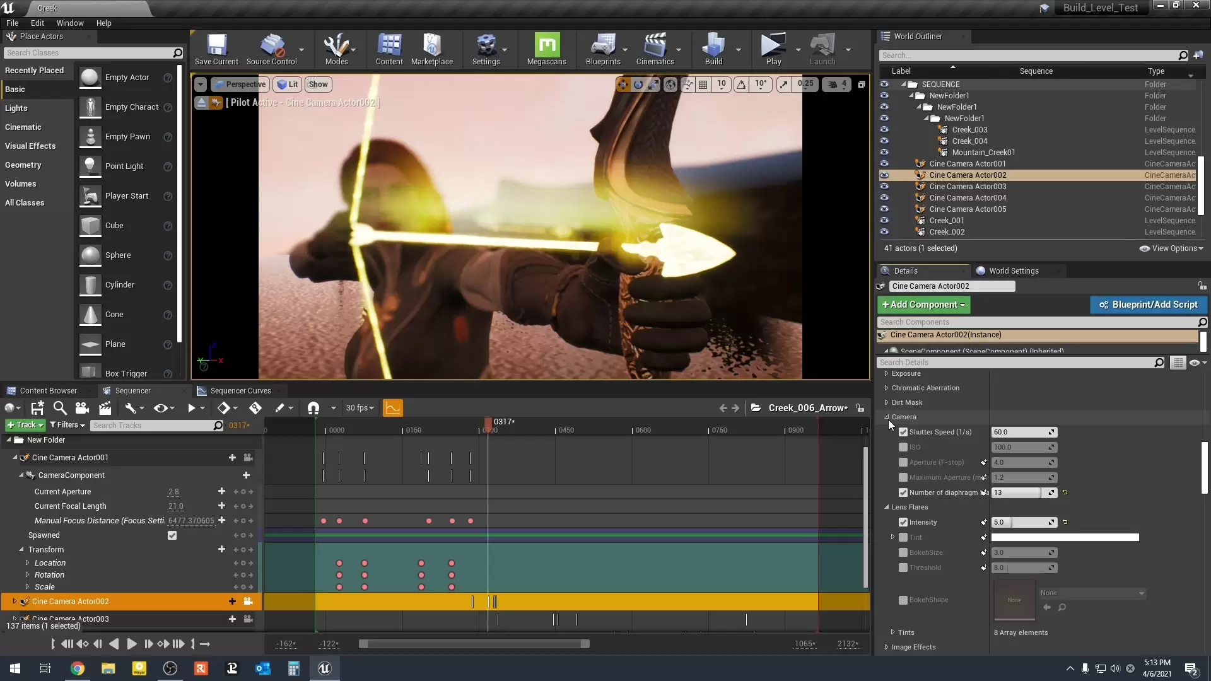Hide Cine Camera Actor003 with its eye icon

[884, 187]
